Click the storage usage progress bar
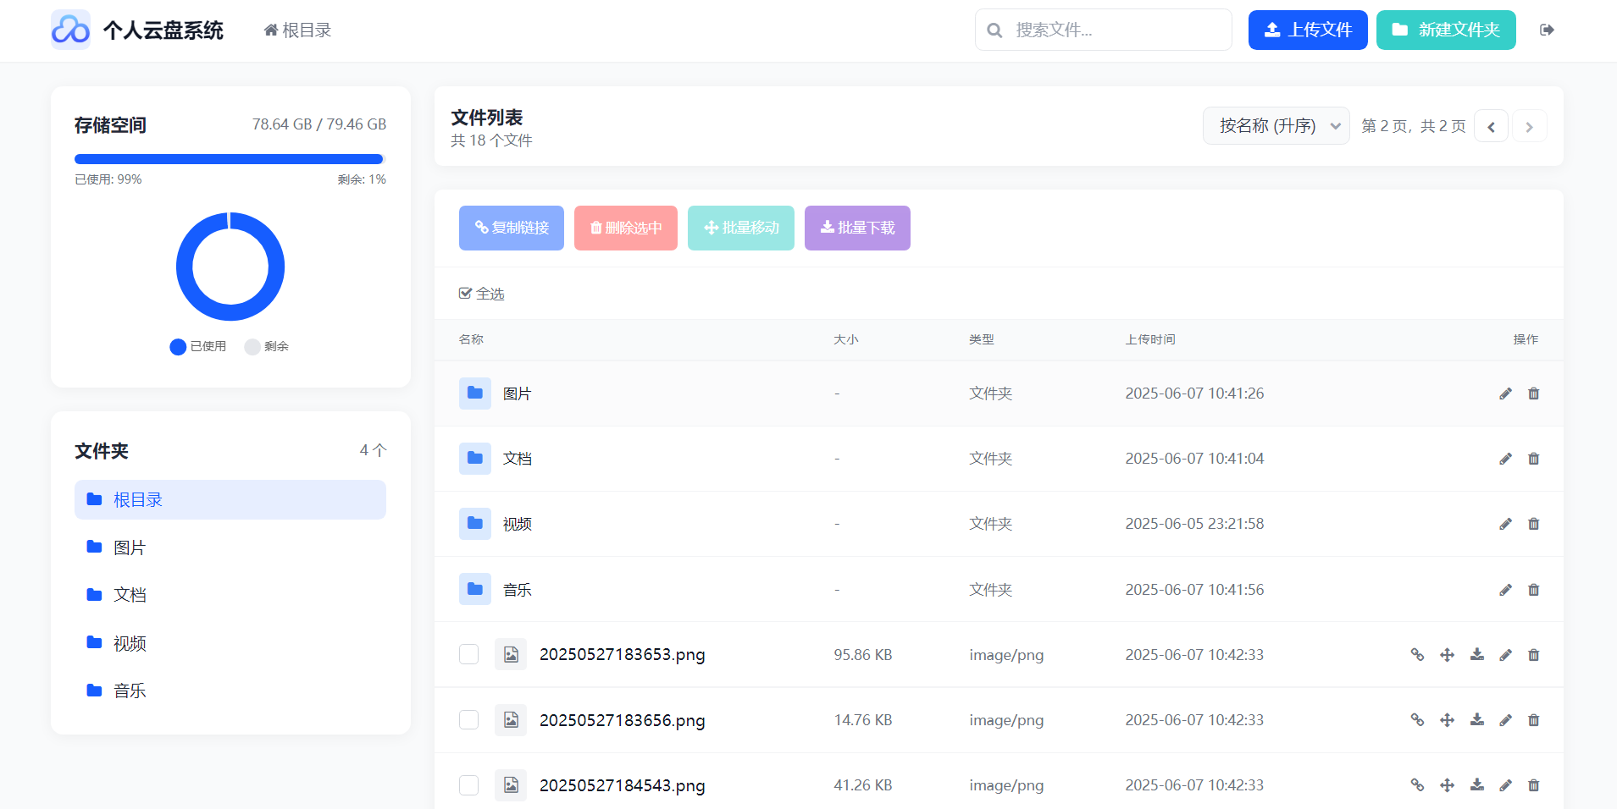This screenshot has width=1617, height=809. [x=230, y=158]
